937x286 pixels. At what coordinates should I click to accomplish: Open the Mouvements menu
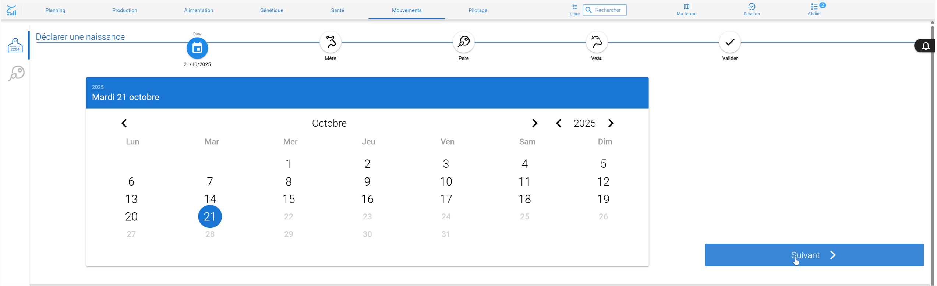pos(407,10)
